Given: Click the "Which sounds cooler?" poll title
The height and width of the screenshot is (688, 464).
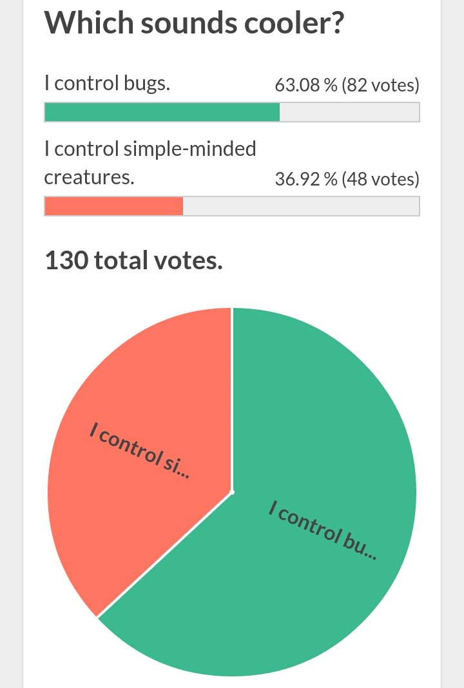Looking at the screenshot, I should click(x=193, y=24).
